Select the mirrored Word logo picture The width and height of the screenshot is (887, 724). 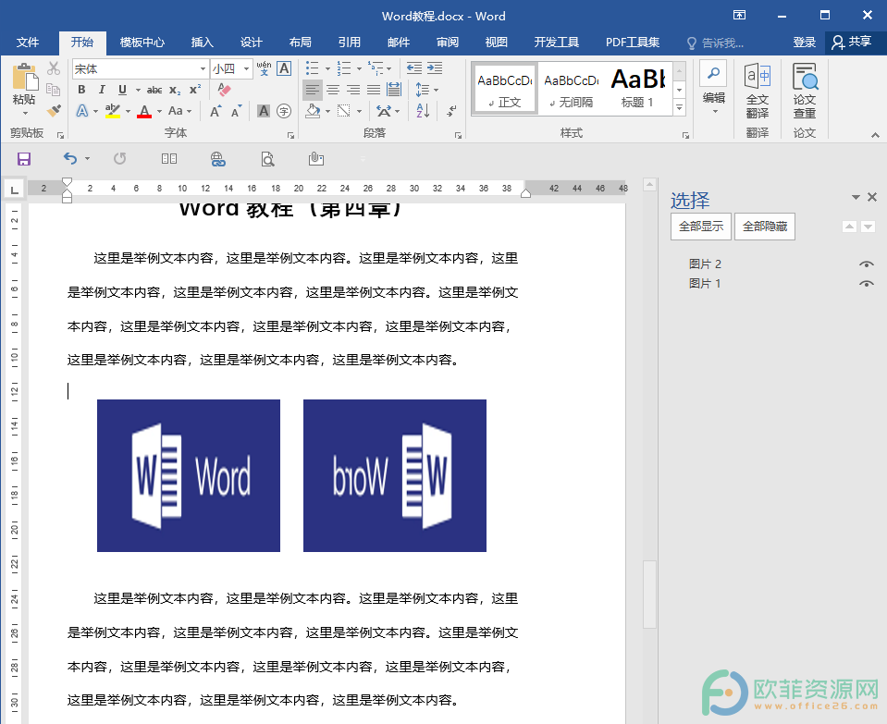click(395, 475)
